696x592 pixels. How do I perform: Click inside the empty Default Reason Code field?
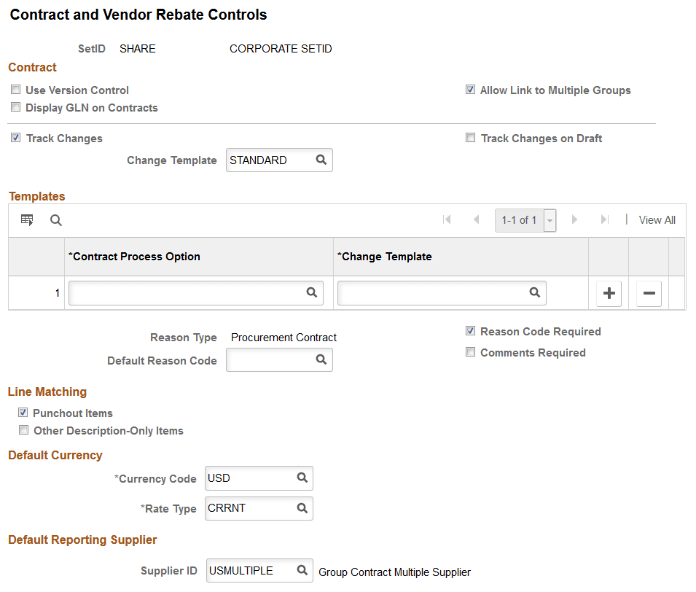[270, 359]
